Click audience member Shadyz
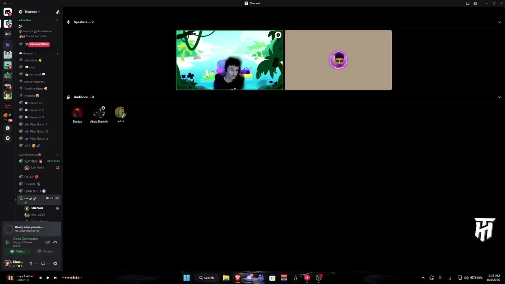Viewport: 505px width, 284px height. point(77,115)
